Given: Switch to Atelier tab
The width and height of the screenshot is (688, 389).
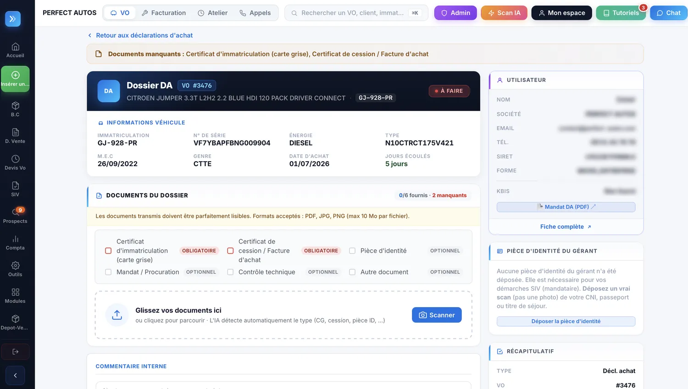Looking at the screenshot, I should (x=212, y=13).
